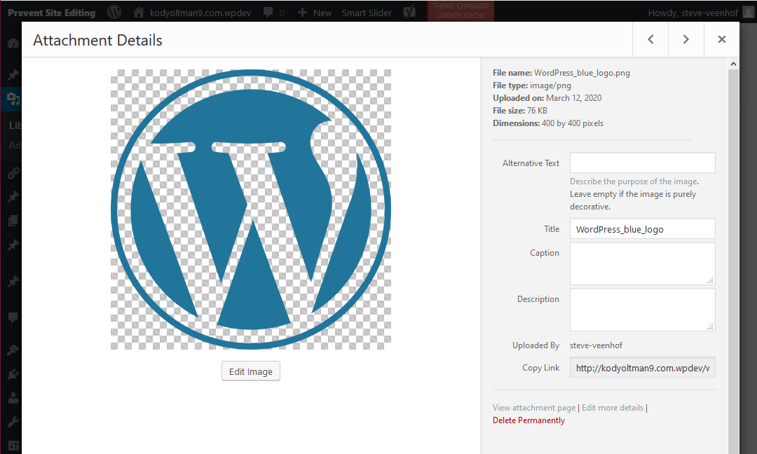Screen dimensions: 757x454
Task: Click Prevent Site Editing in admin bar
Action: point(52,13)
